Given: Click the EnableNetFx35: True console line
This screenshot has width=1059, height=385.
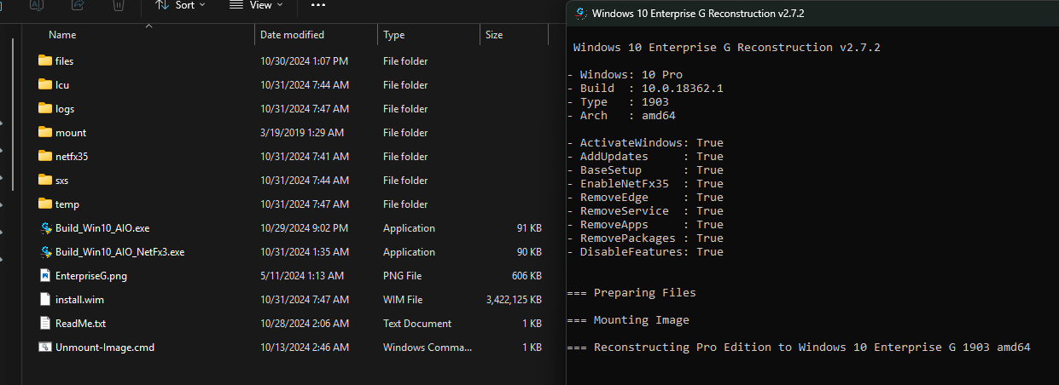Looking at the screenshot, I should (x=645, y=184).
